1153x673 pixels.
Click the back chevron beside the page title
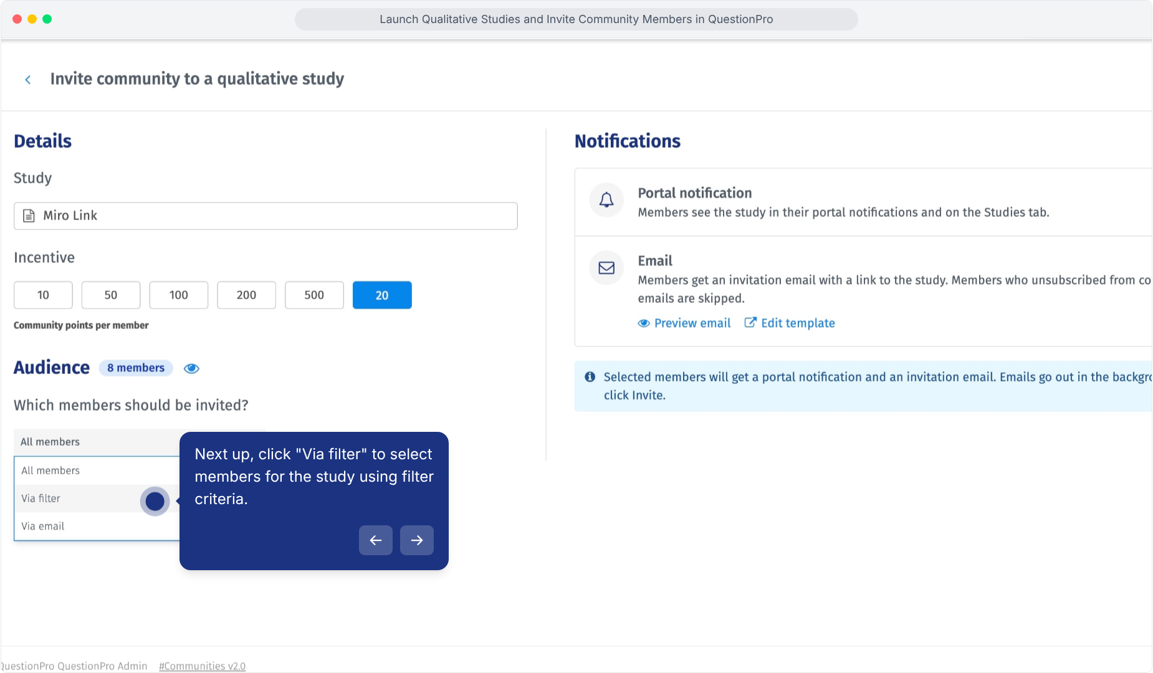28,80
